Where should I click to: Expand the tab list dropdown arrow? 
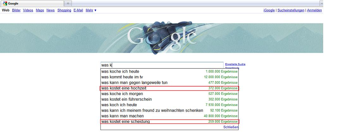(321, 3)
